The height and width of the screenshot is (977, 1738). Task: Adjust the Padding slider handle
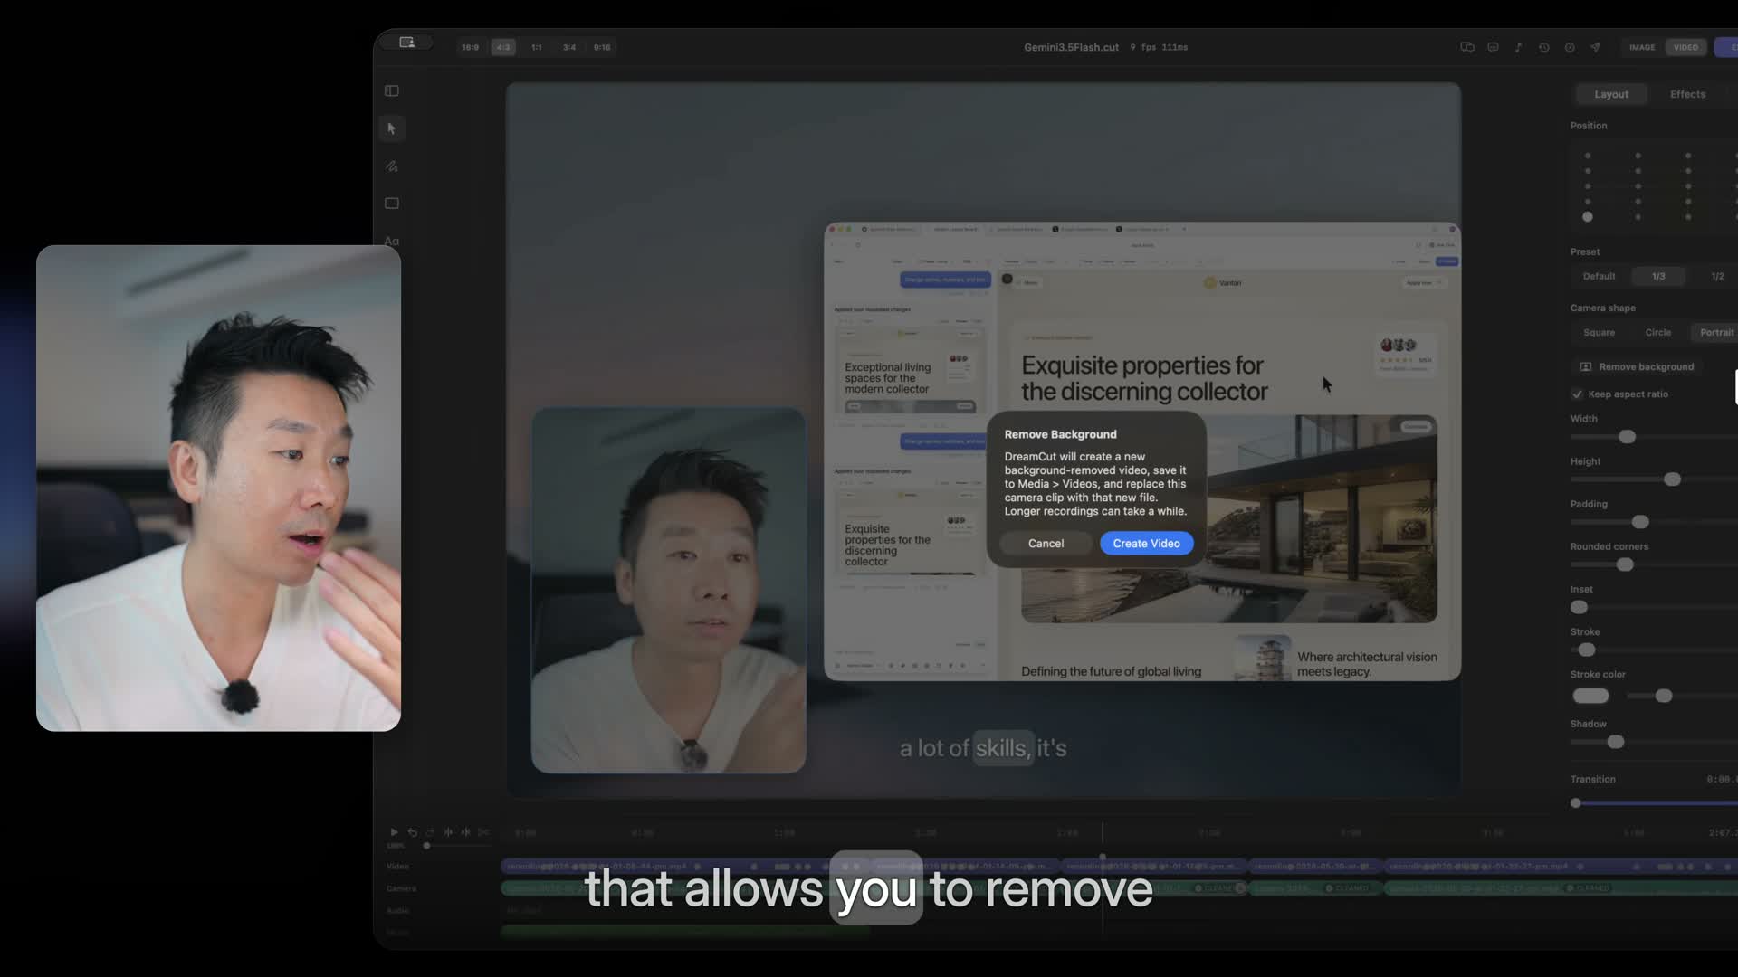pyautogui.click(x=1640, y=522)
